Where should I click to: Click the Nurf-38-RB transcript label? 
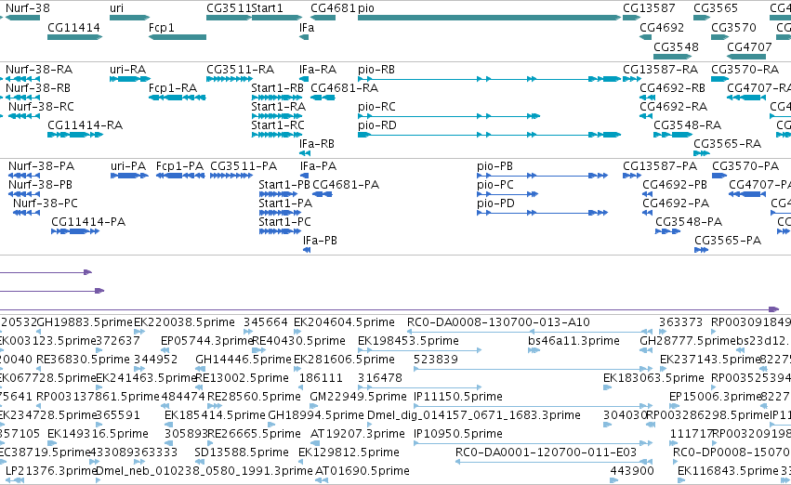point(38,87)
